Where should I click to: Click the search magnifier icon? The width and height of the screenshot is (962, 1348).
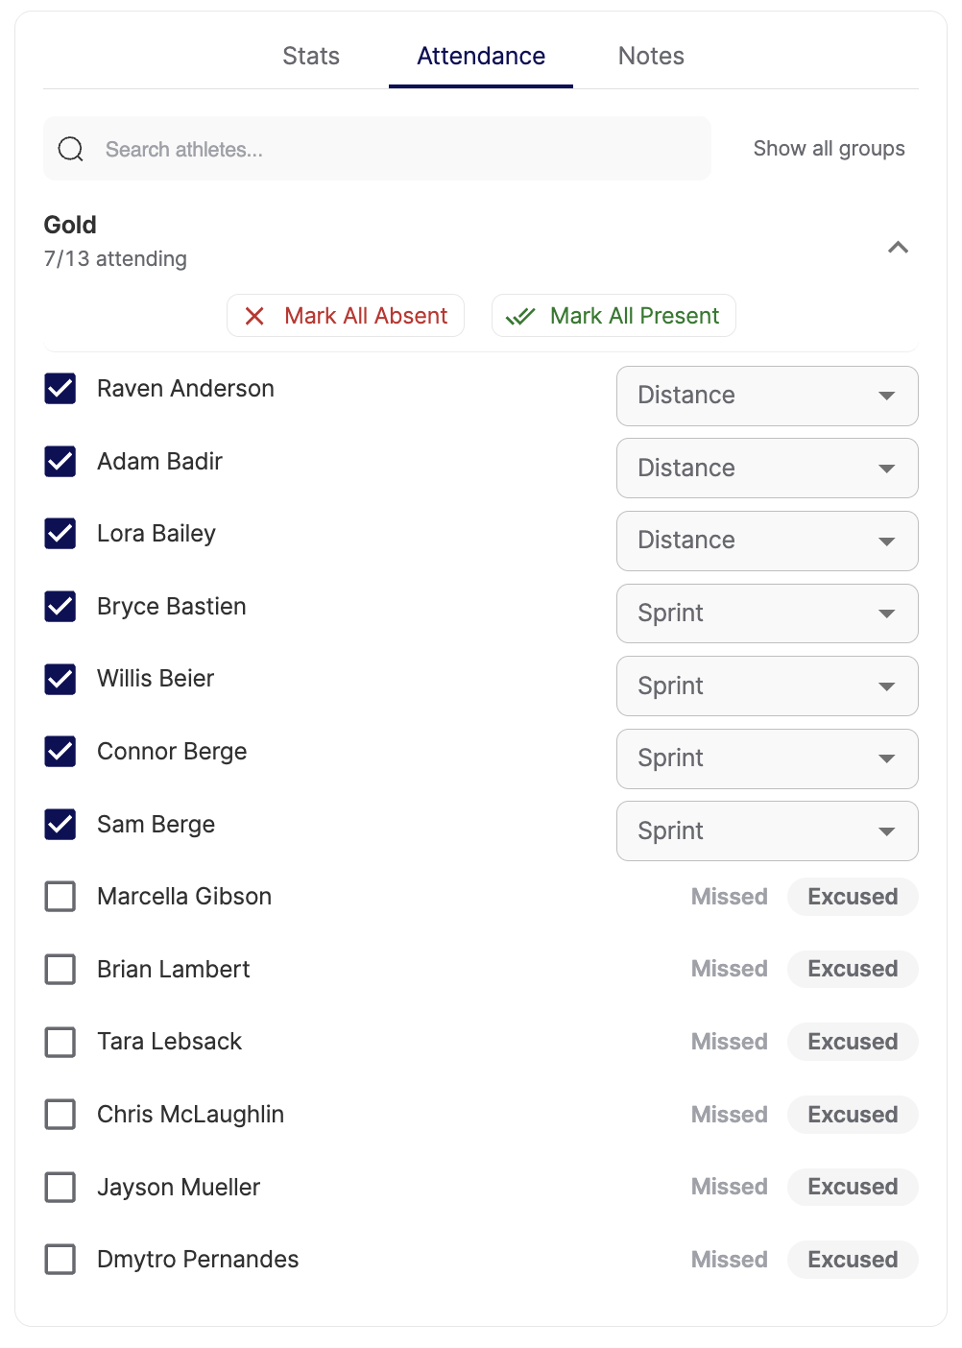[71, 149]
